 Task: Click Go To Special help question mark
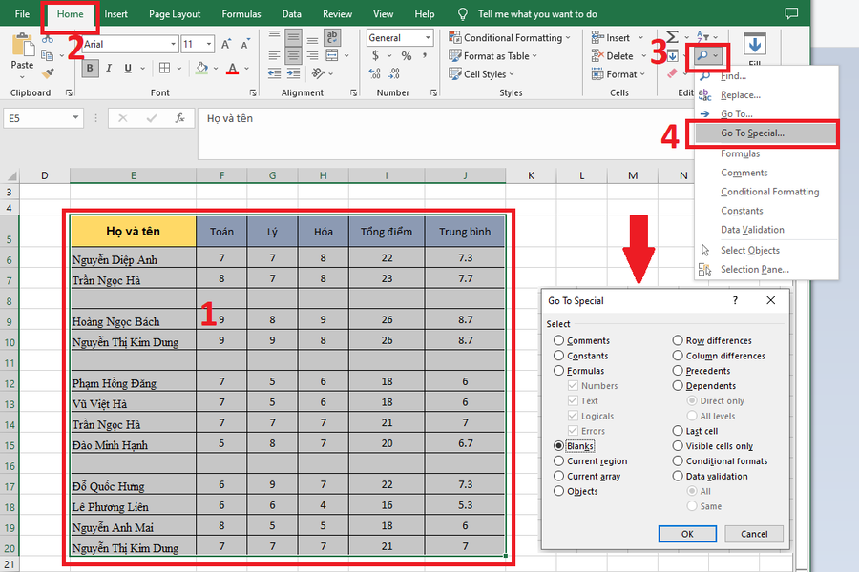click(735, 300)
